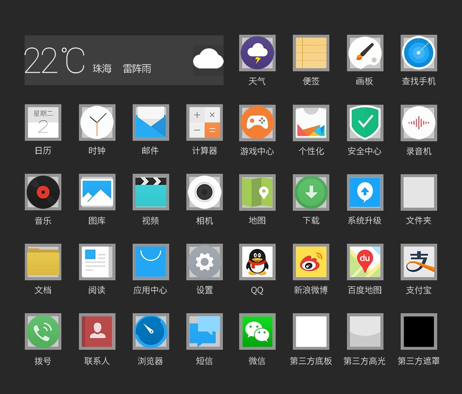
Task: Check 系统升级 system update
Action: click(365, 192)
